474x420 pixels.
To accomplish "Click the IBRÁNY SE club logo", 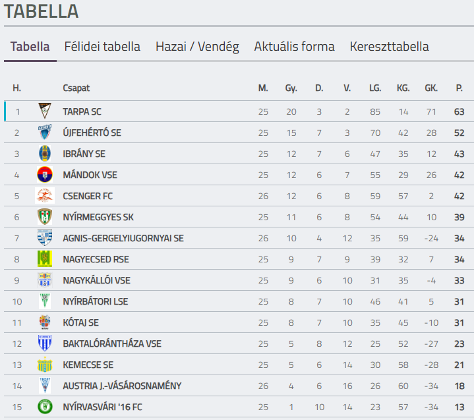I will pyautogui.click(x=45, y=154).
